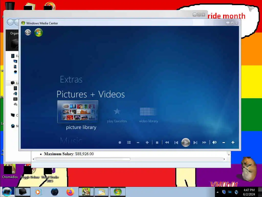
Task: Click the fast forward button
Action: [x=204, y=143]
